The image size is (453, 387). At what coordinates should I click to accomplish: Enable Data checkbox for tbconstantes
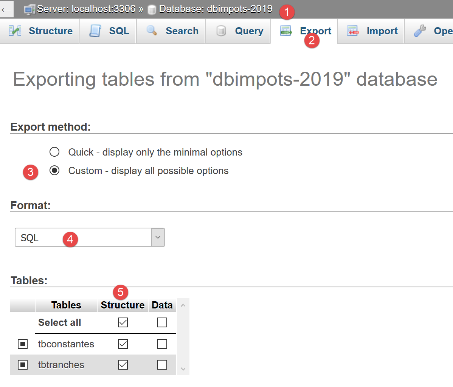[x=162, y=344]
